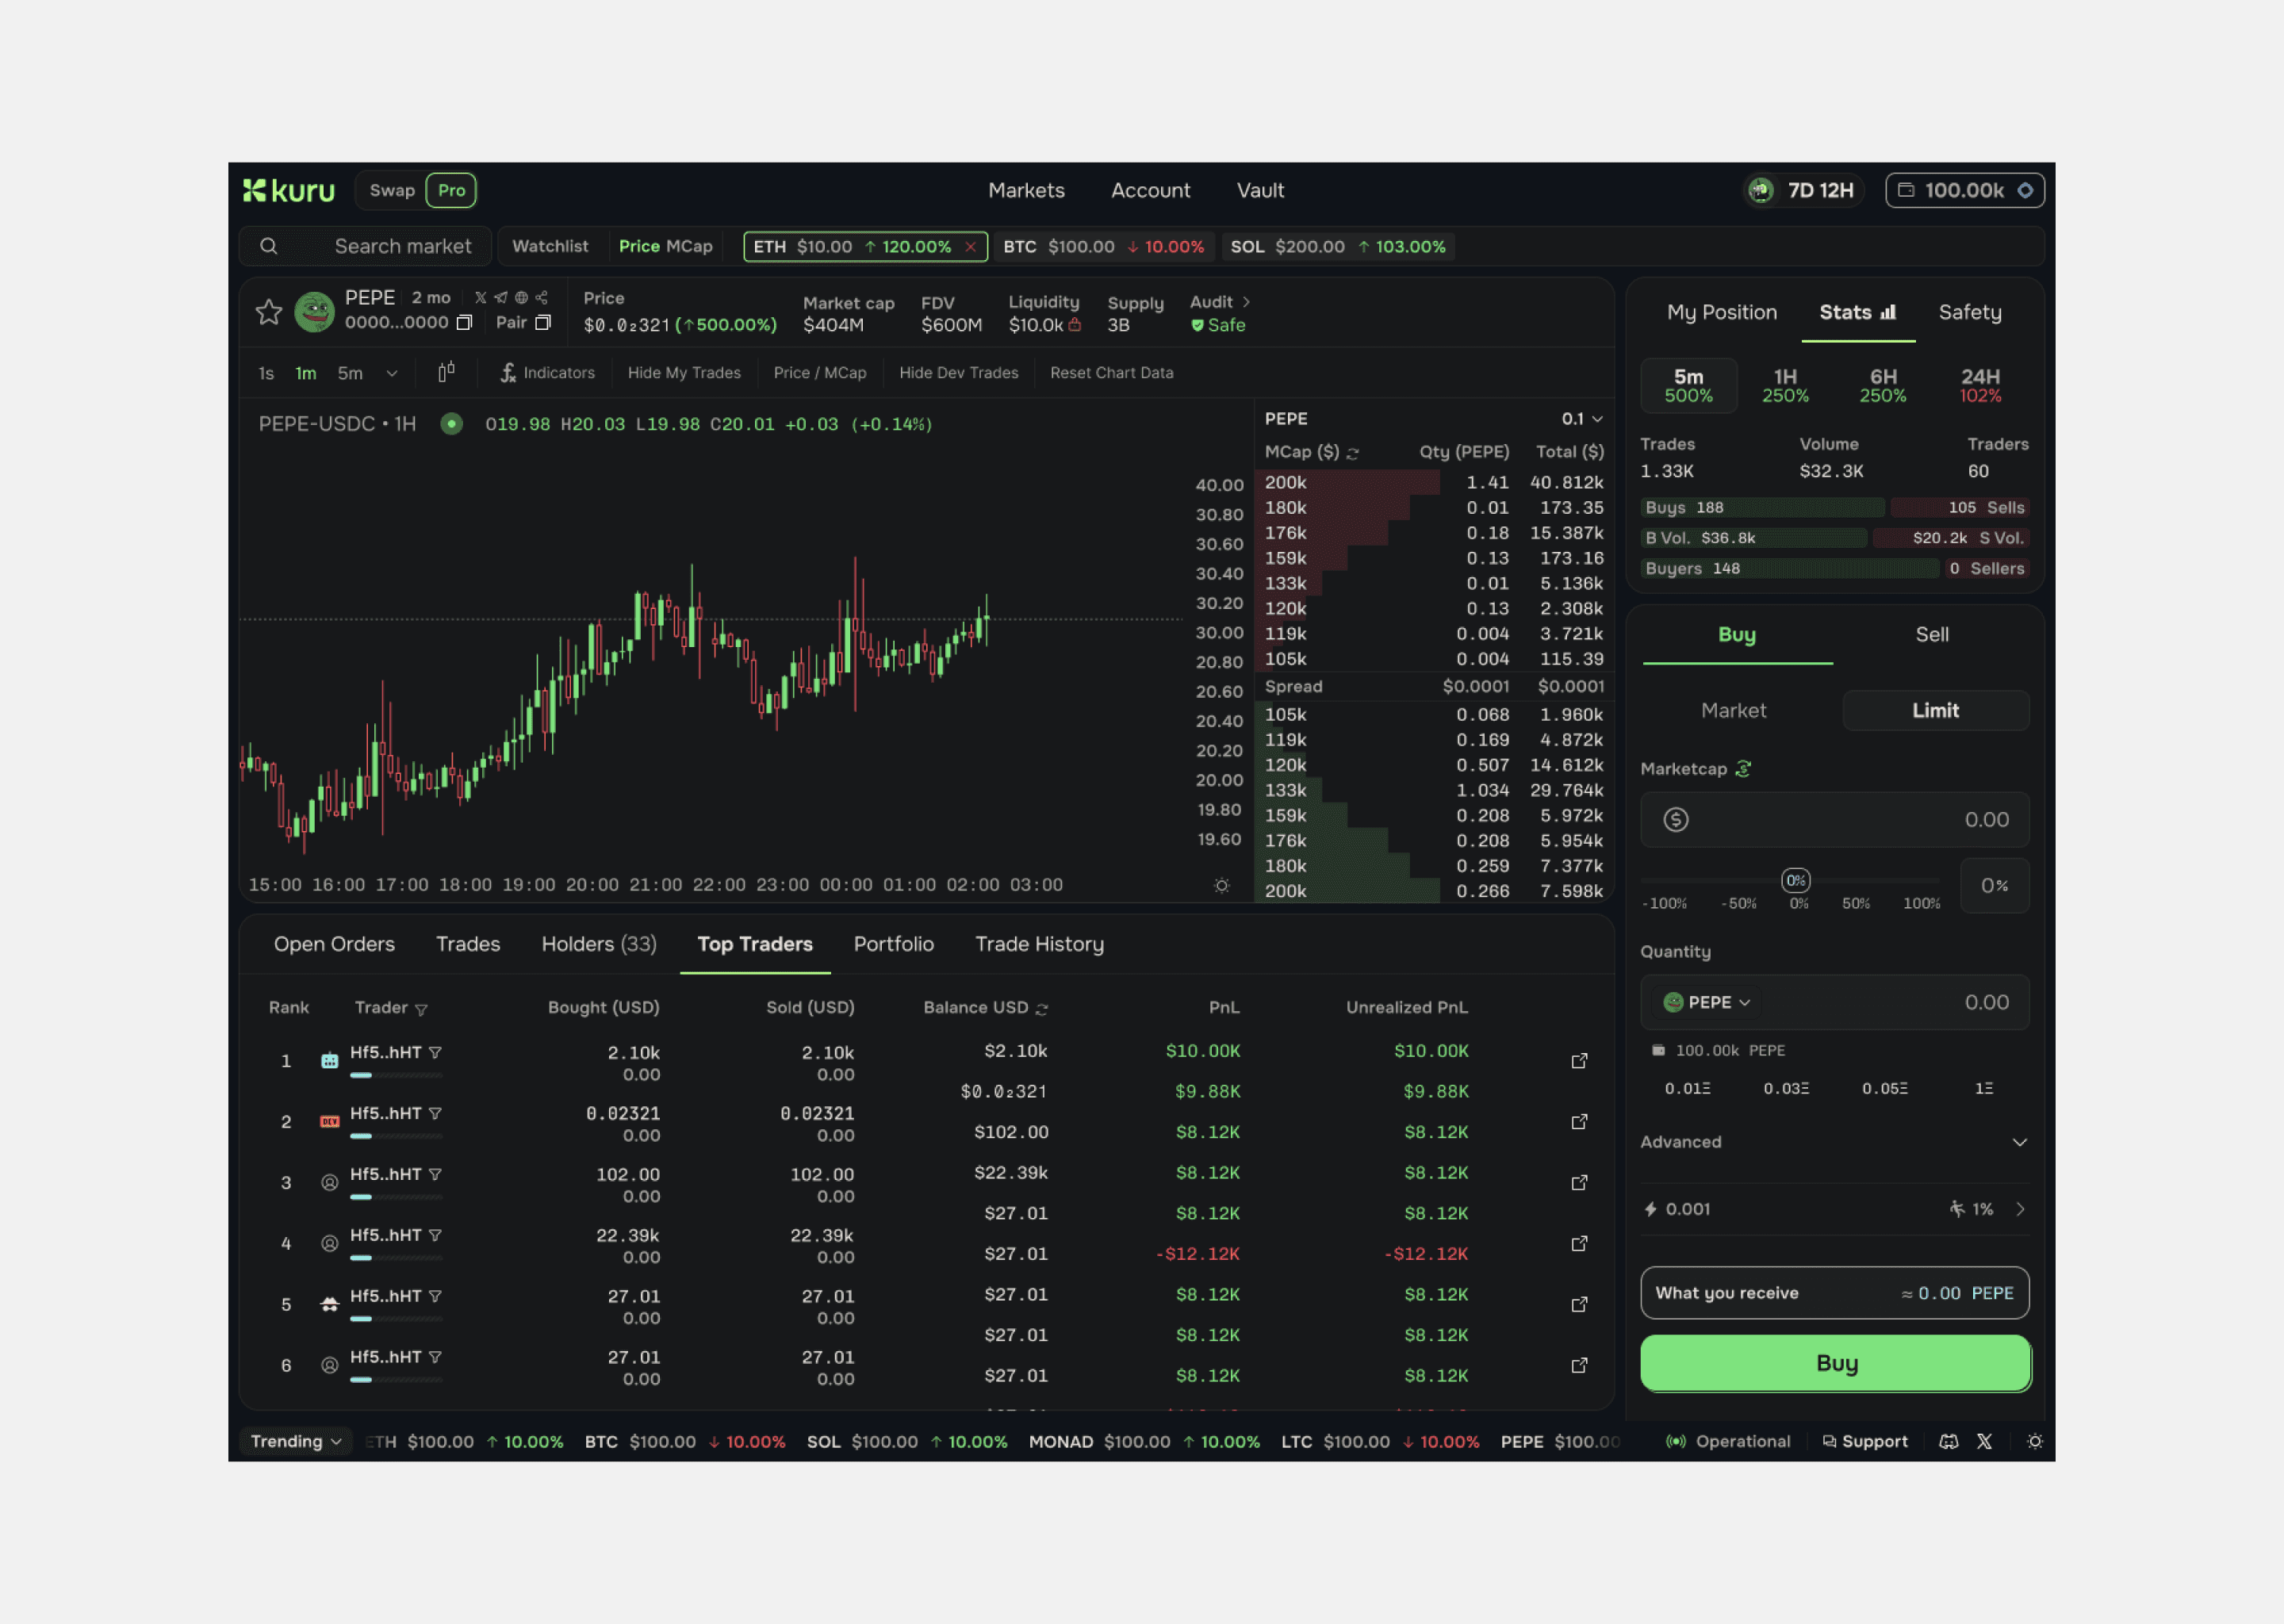Open PEPE's Telegram link icon
This screenshot has height=1624, width=2284.
coord(501,298)
